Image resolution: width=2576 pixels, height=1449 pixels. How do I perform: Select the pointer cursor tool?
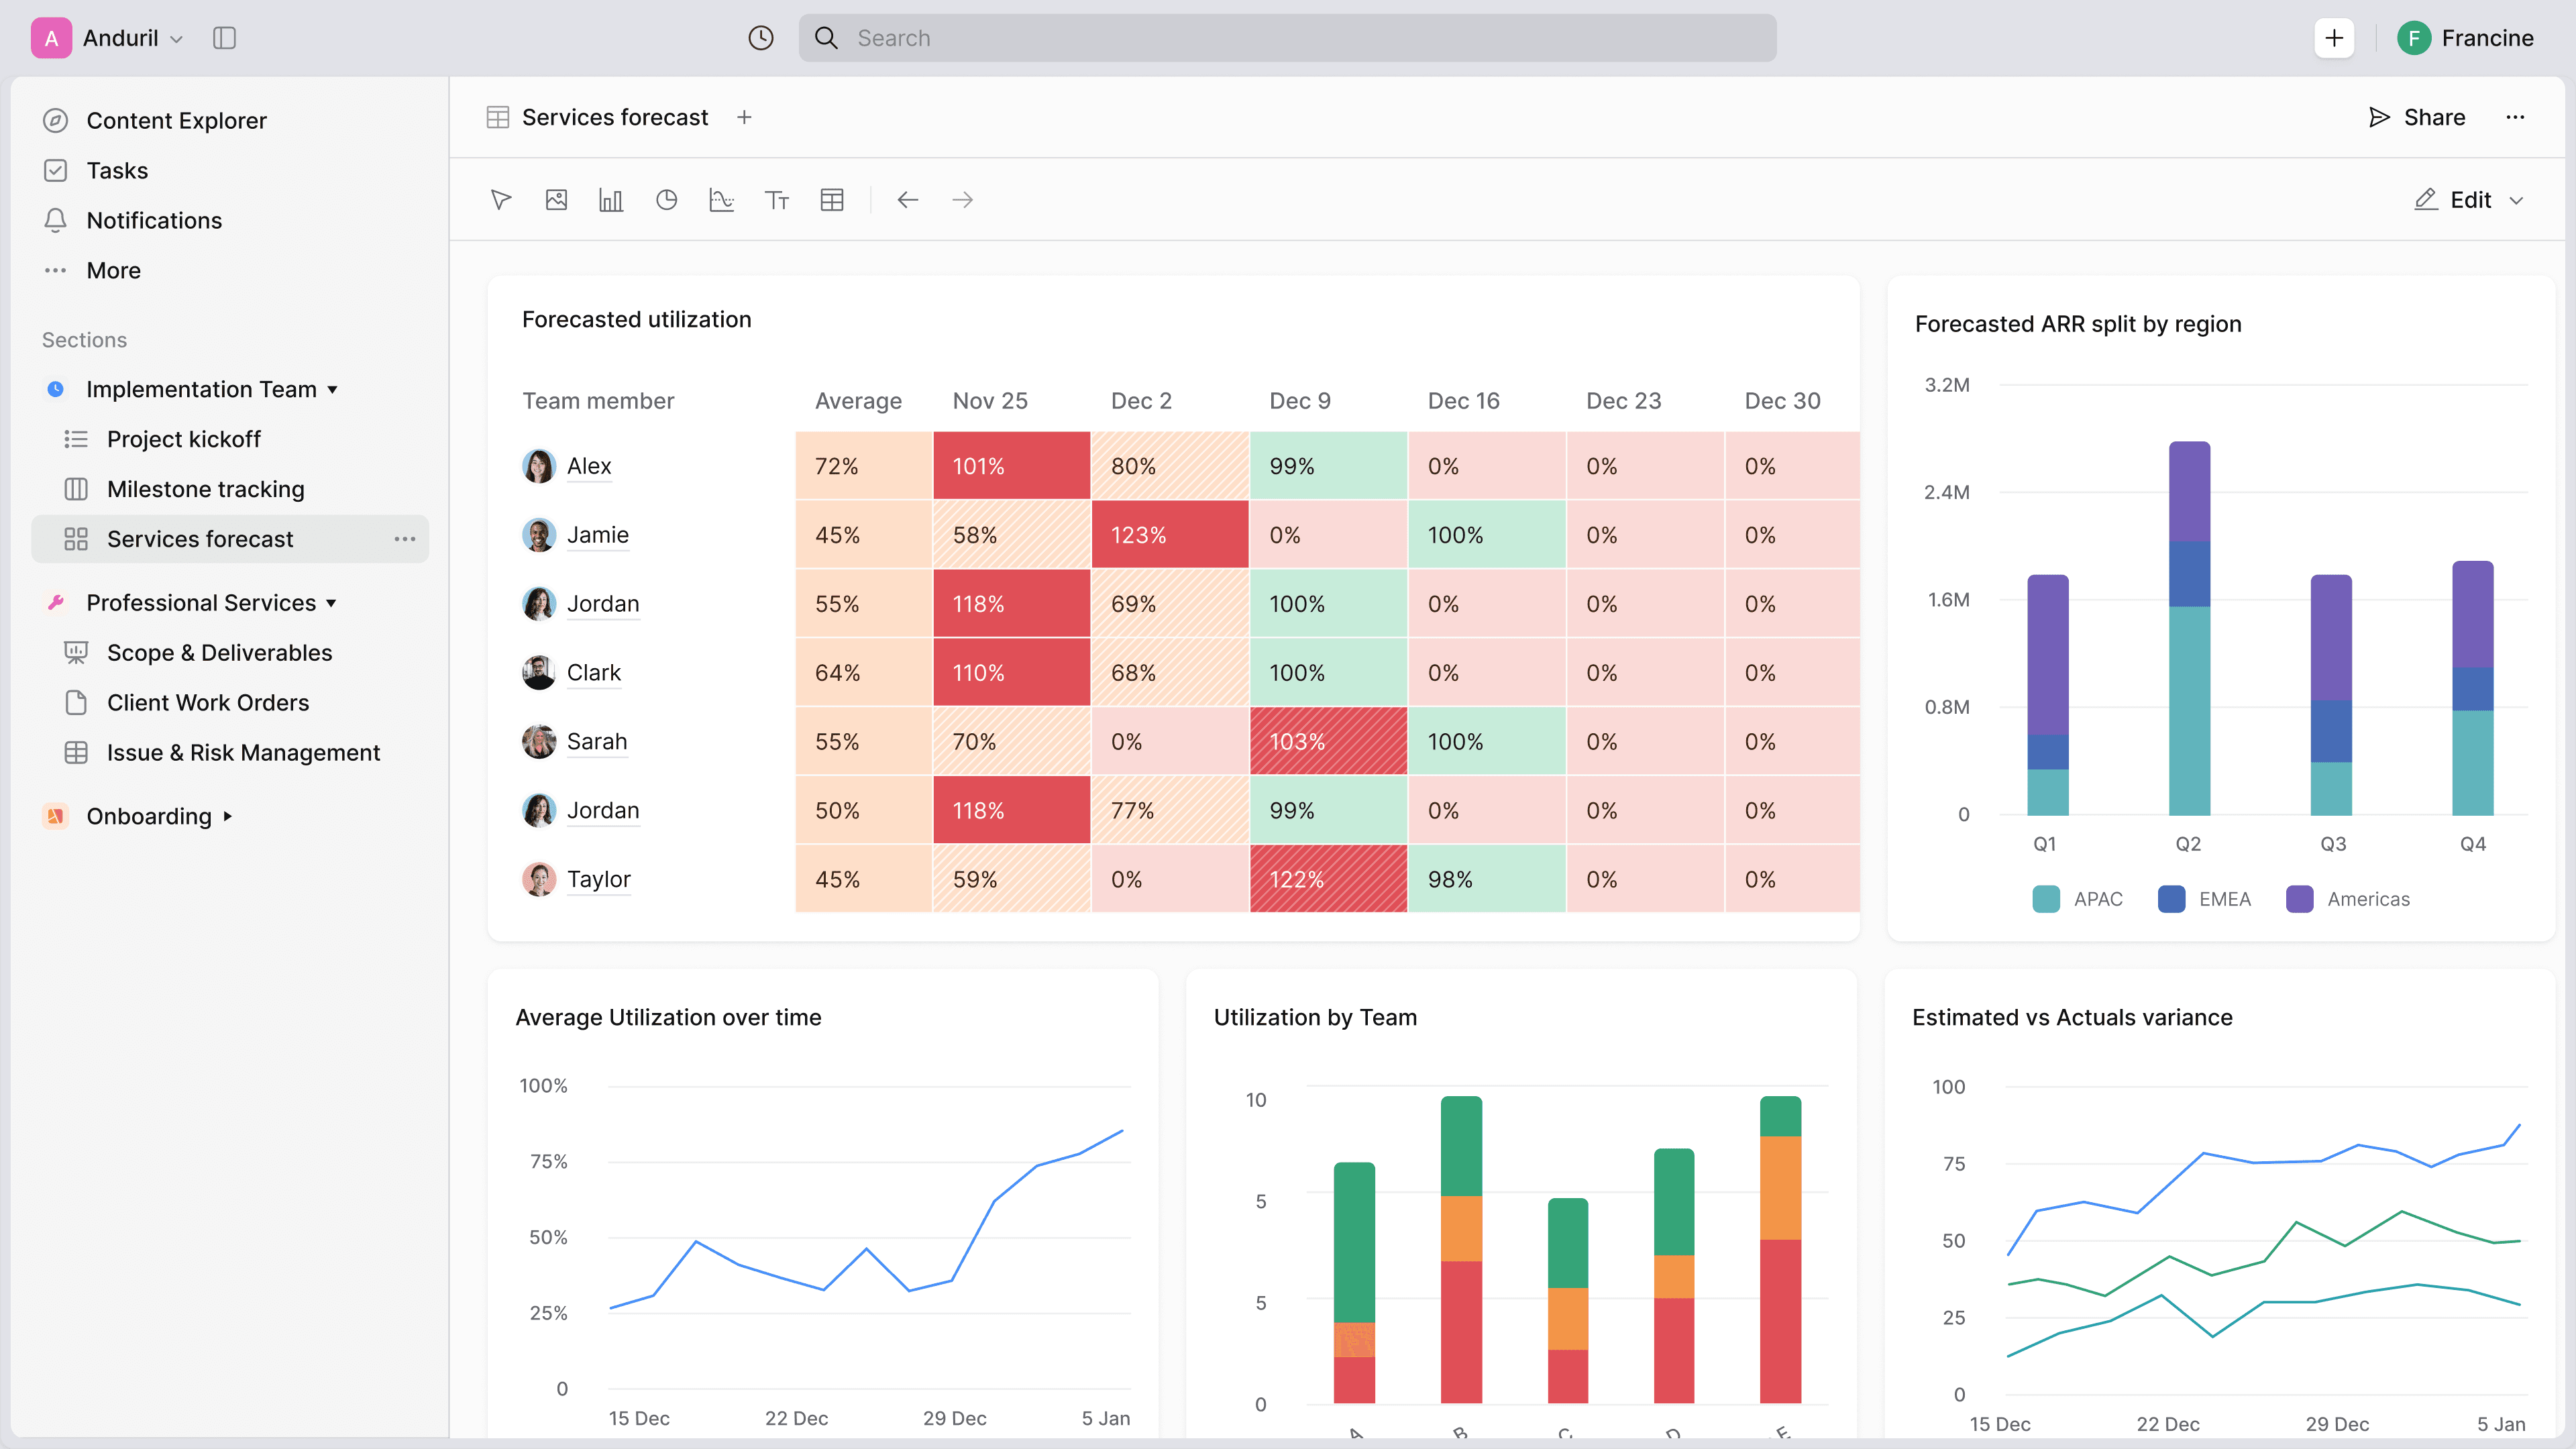501,200
